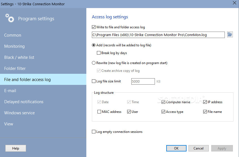Screen dimensions: 239x157
Task: Select File and folder access log section
Action: 43,80
